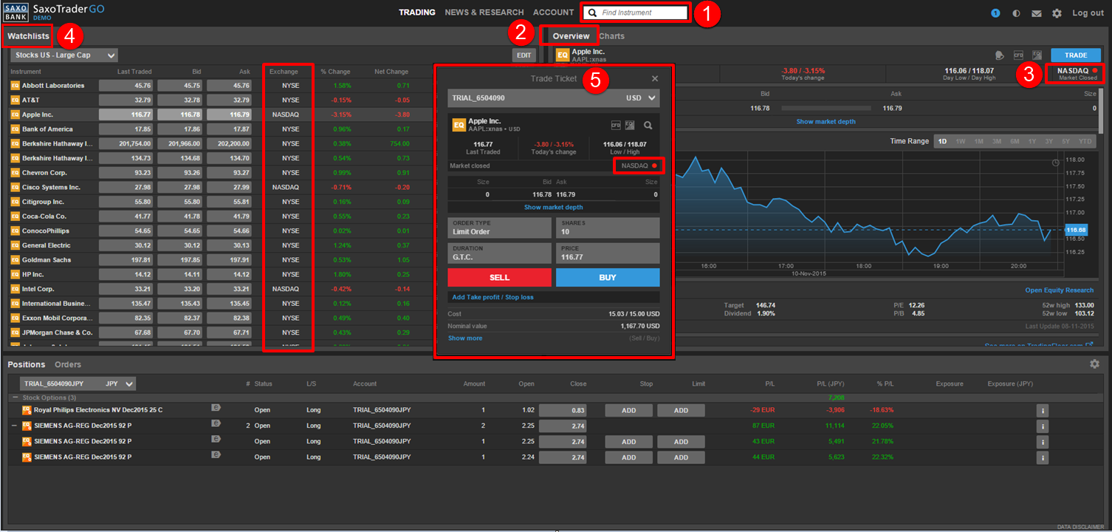Click Log out

(1088, 13)
